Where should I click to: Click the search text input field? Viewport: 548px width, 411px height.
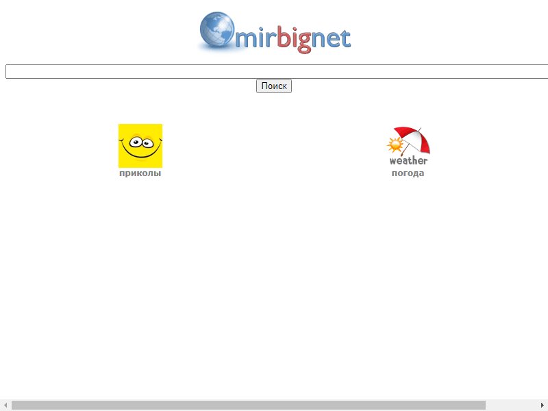[x=277, y=72]
